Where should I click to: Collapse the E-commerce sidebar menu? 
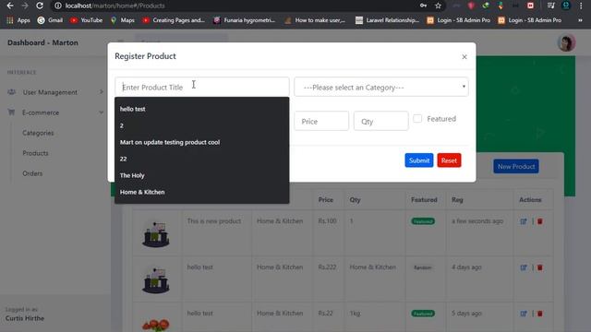click(55, 113)
